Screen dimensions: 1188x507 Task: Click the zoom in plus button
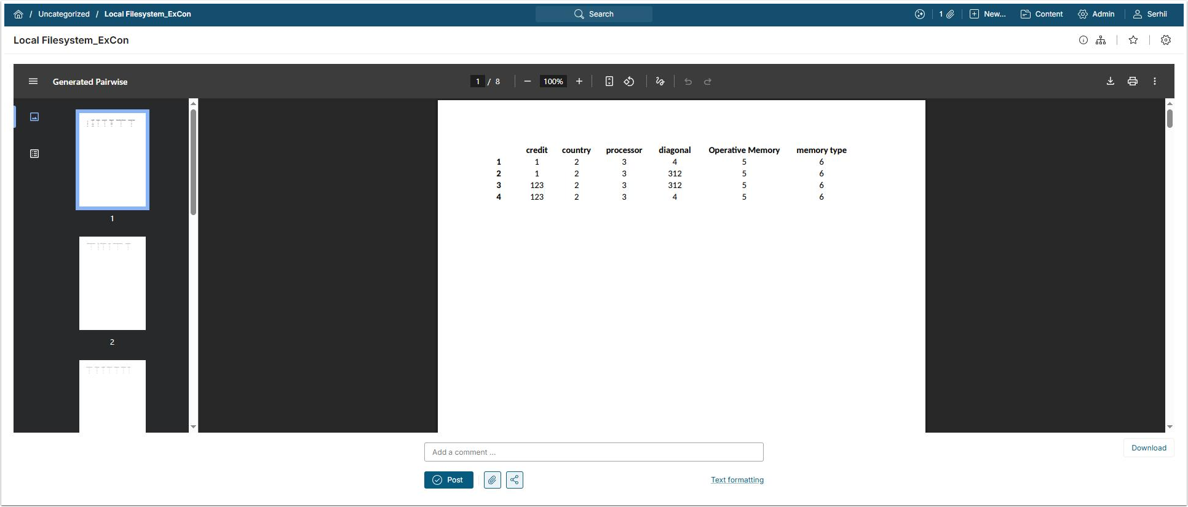tap(579, 82)
